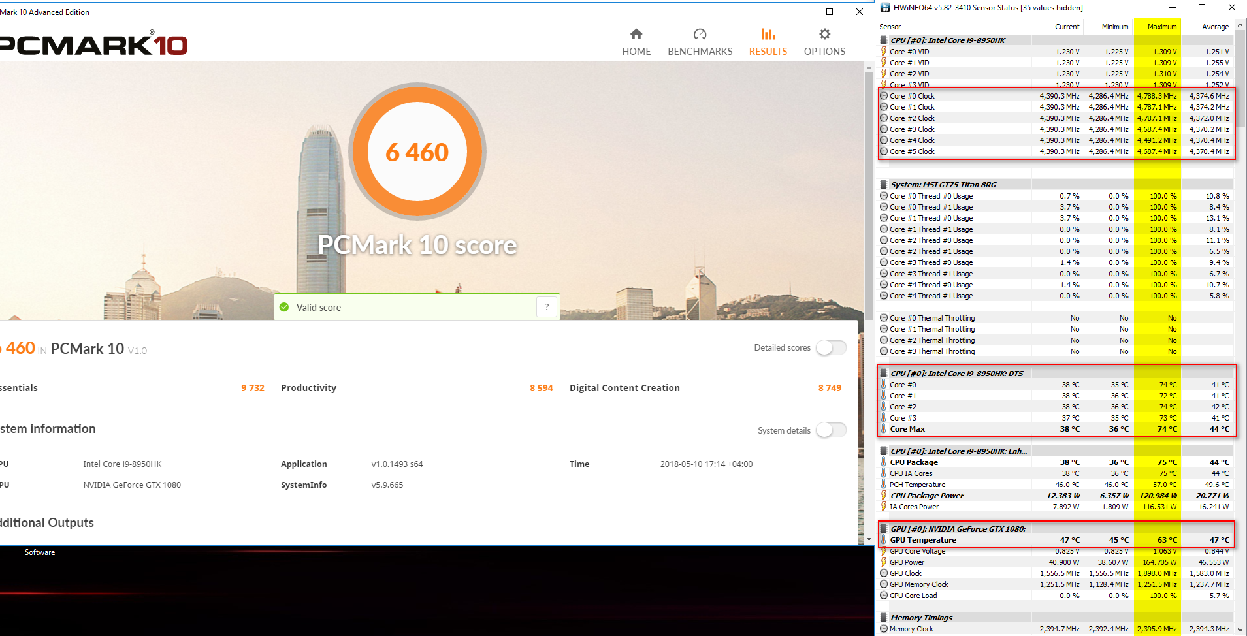Click the PCMark results scrollbar down arrow

(869, 539)
